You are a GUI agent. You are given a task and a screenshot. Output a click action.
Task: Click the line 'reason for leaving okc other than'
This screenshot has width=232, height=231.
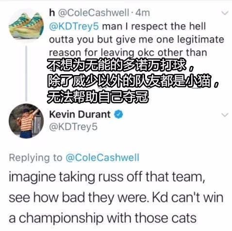pyautogui.click(x=128, y=53)
